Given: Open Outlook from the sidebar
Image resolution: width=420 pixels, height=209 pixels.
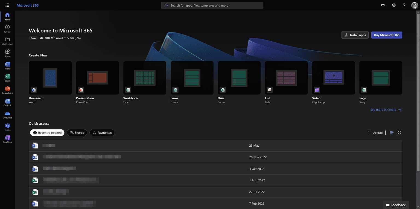Looking at the screenshot, I should (x=7, y=102).
